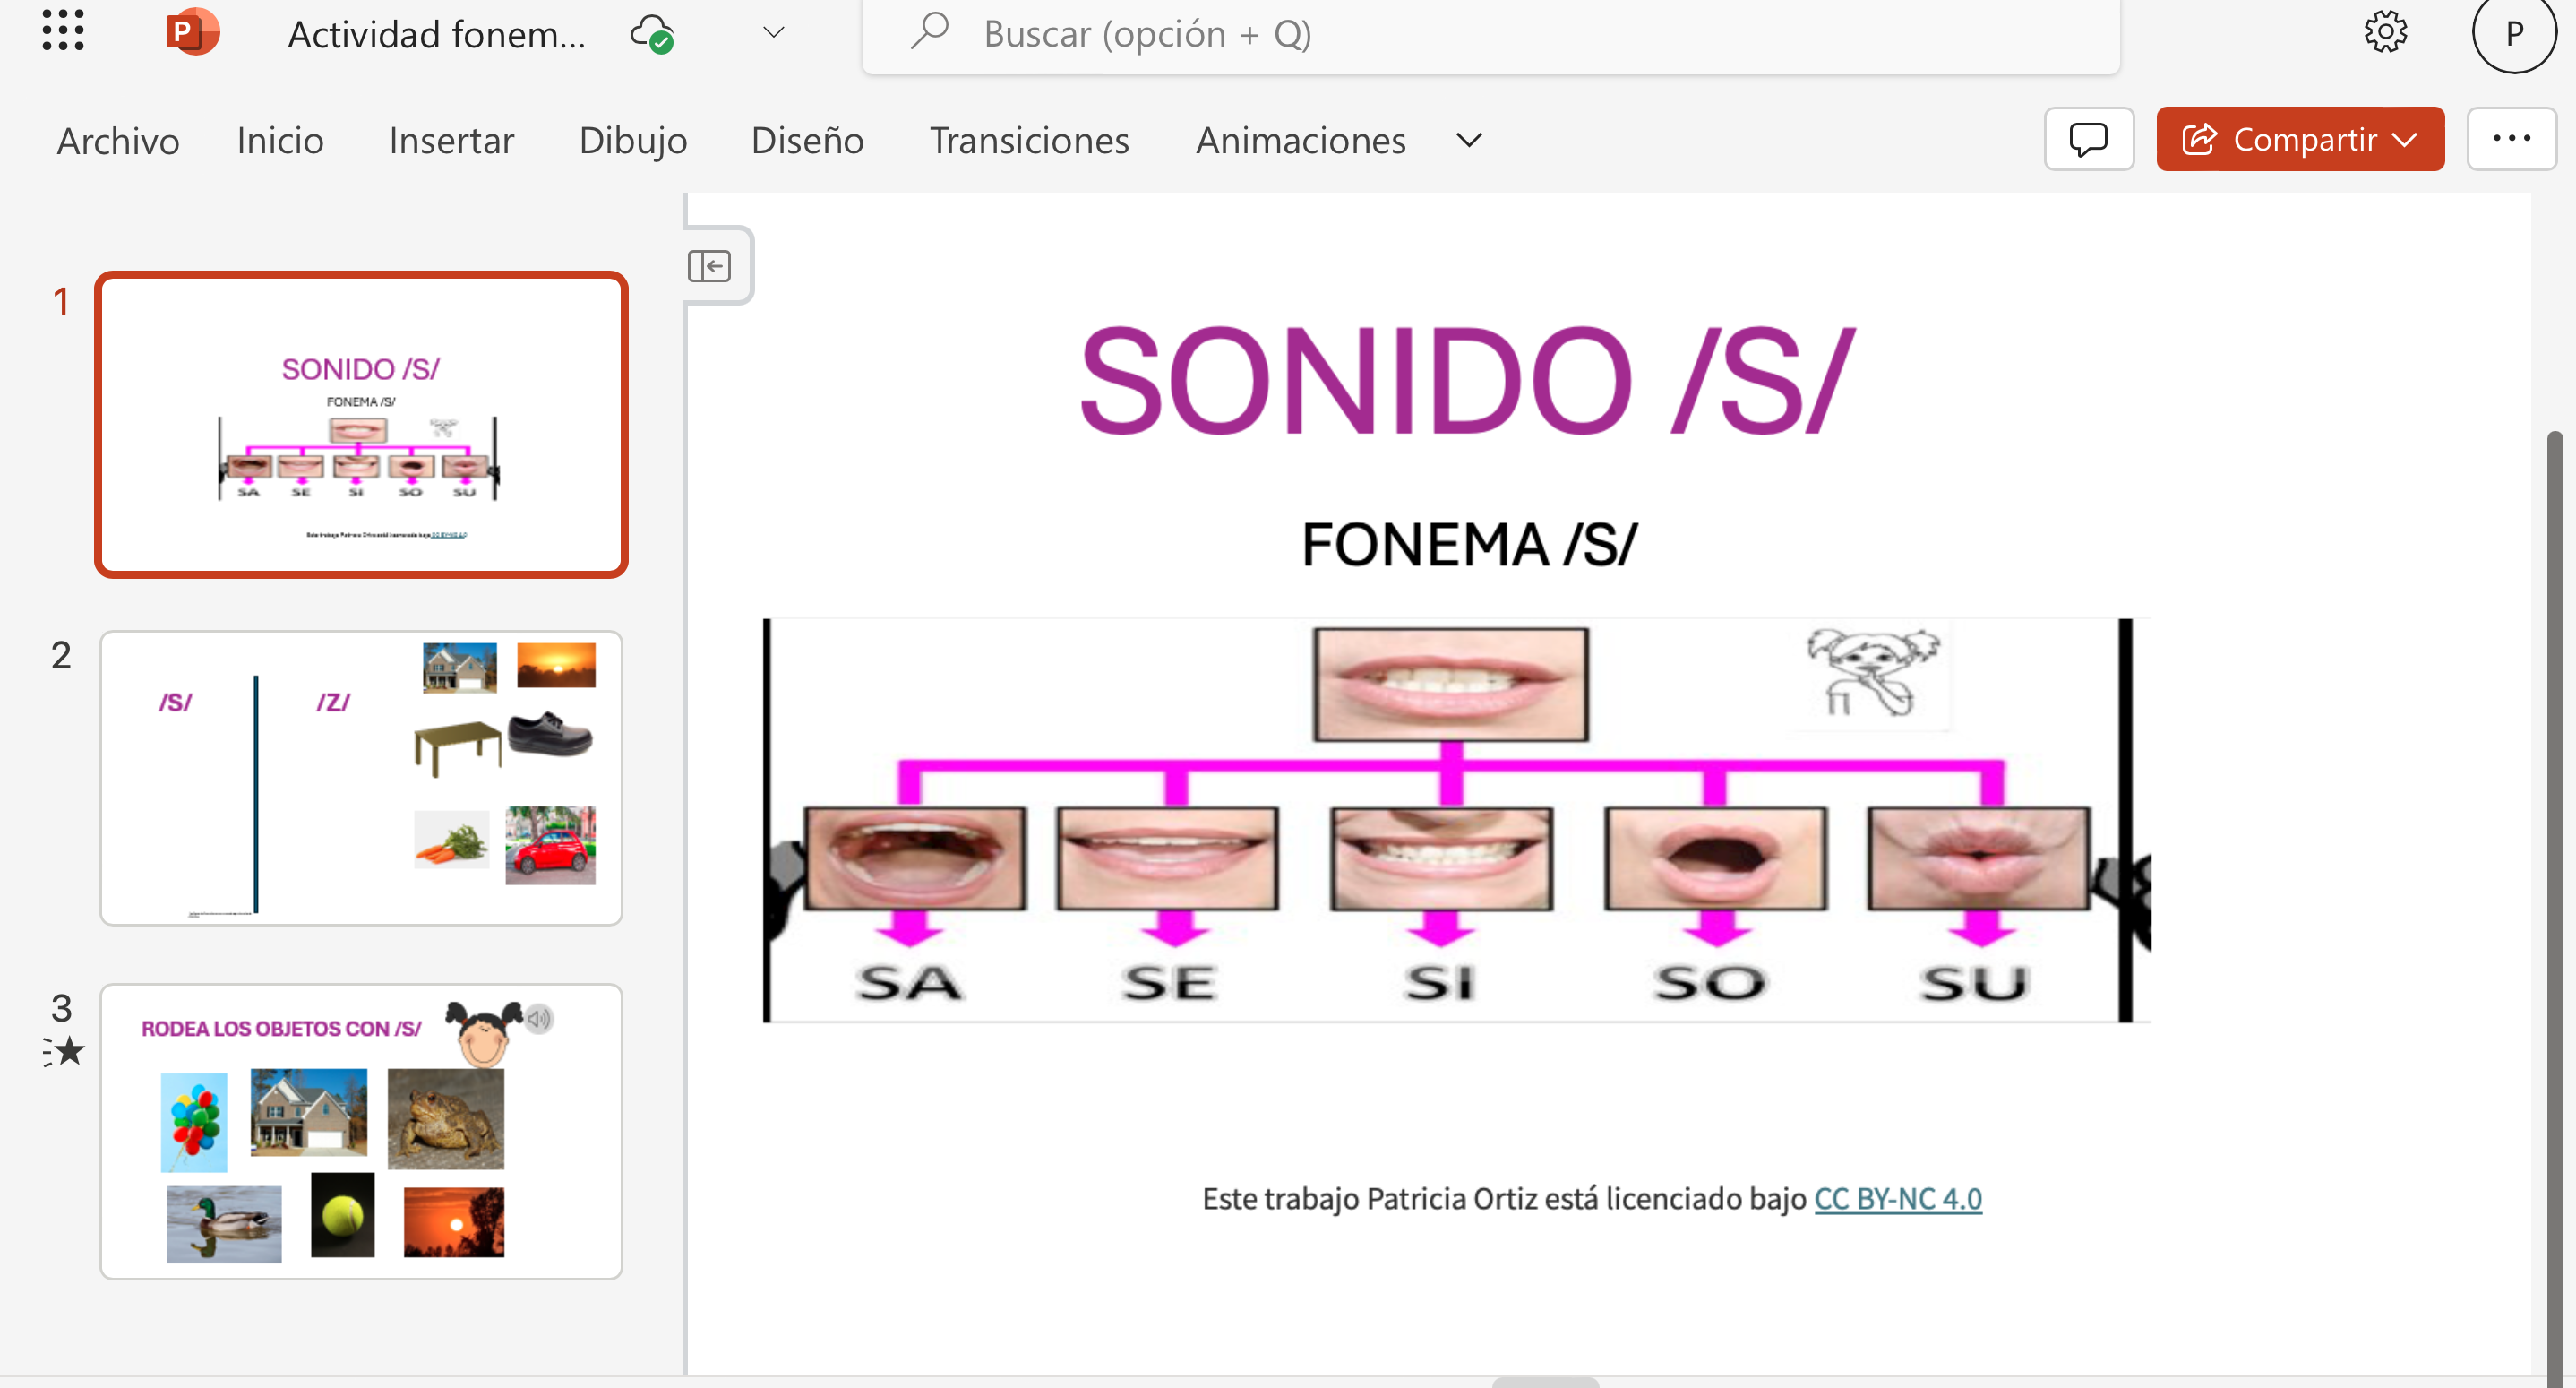2576x1388 pixels.
Task: Open the Compartir dropdown arrow
Action: 2406,139
